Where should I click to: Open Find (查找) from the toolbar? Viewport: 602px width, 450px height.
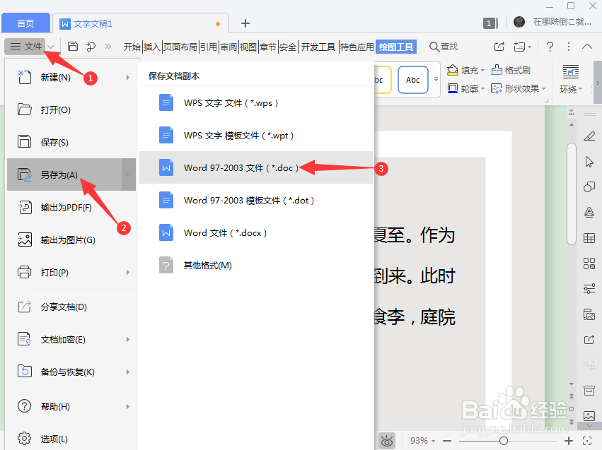pyautogui.click(x=443, y=47)
